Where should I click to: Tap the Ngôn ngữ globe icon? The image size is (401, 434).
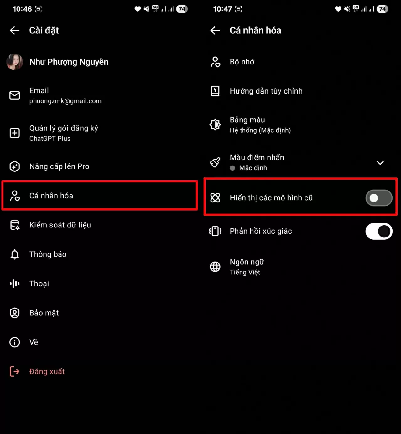(x=215, y=267)
